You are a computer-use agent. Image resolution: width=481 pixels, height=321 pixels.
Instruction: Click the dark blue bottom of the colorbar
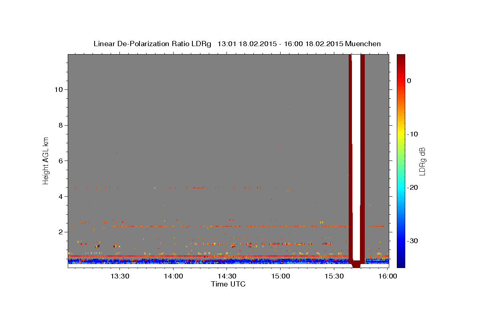tap(401, 263)
